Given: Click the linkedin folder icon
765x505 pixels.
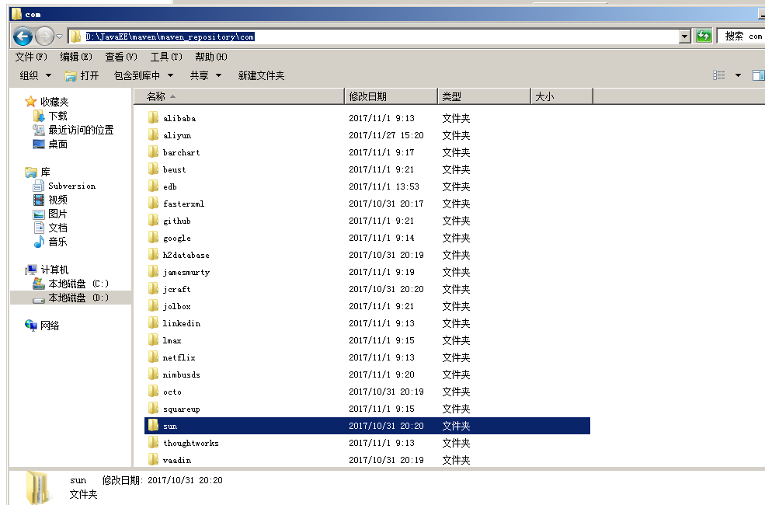Looking at the screenshot, I should [x=153, y=322].
